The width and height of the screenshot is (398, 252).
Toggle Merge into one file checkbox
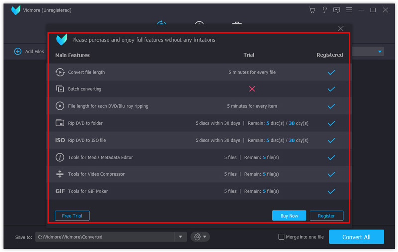tap(281, 237)
